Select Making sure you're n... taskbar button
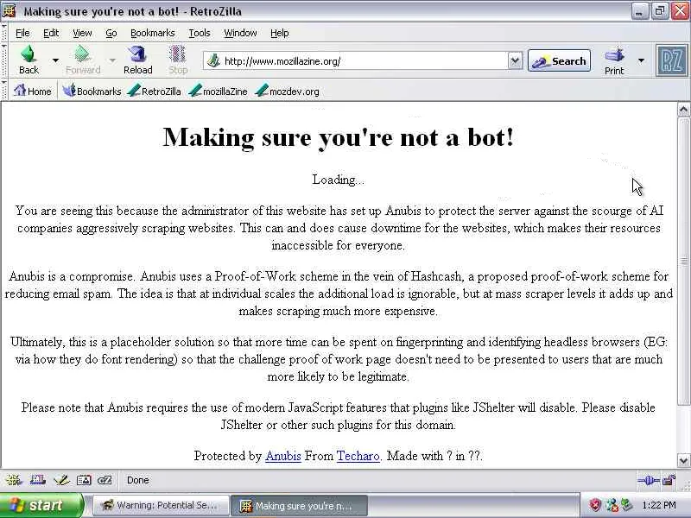 tap(300, 505)
